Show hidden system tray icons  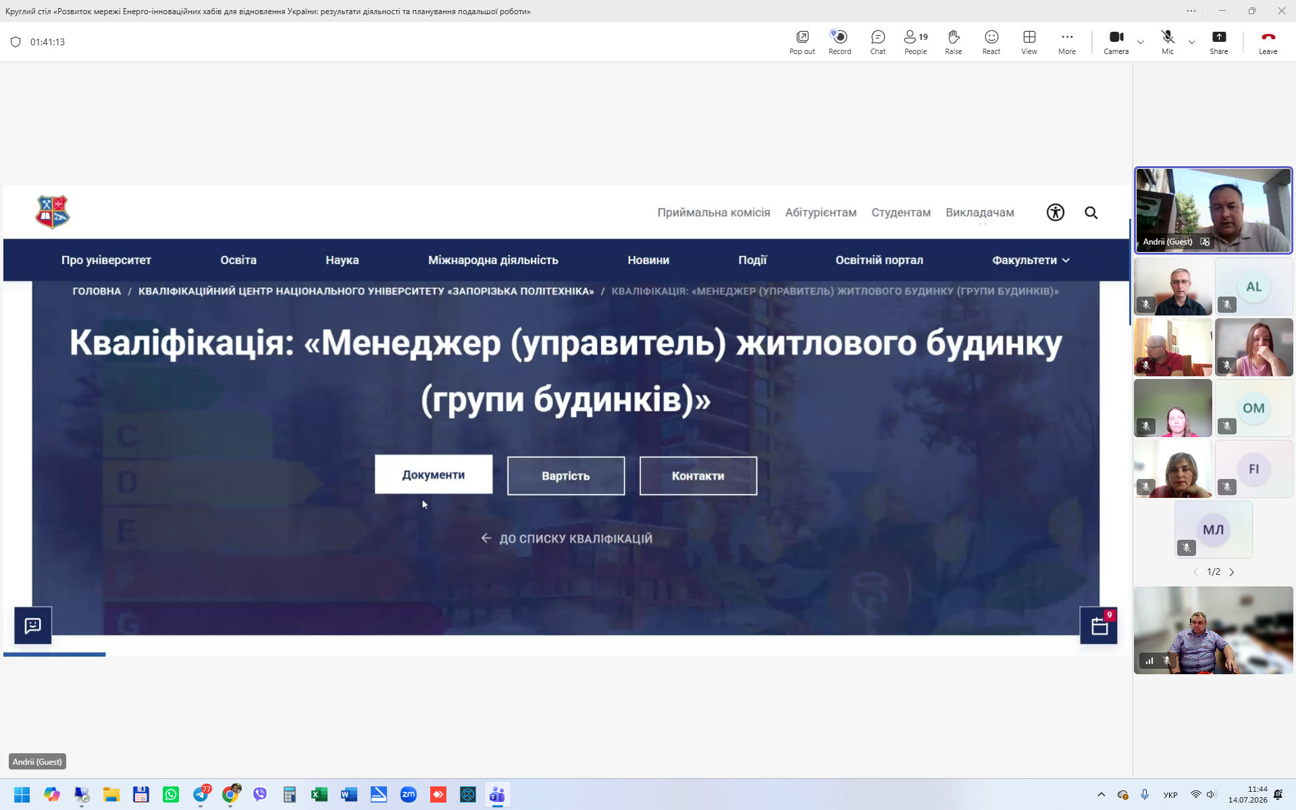click(x=1101, y=794)
